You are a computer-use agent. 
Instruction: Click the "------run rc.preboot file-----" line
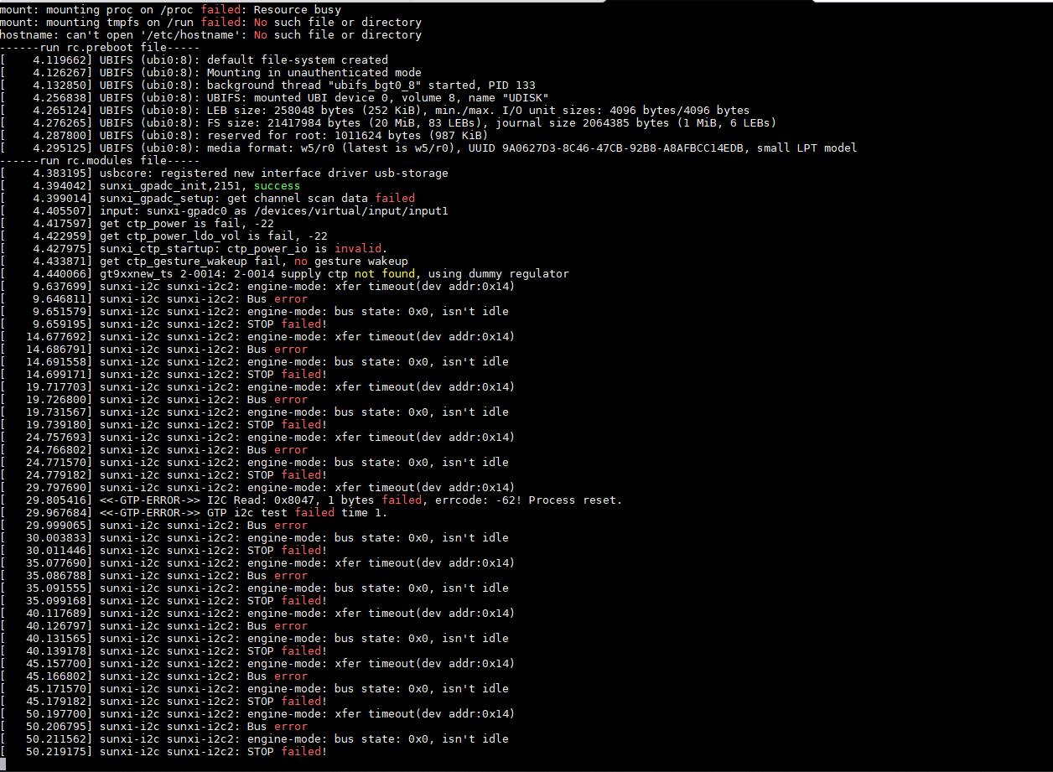(100, 48)
